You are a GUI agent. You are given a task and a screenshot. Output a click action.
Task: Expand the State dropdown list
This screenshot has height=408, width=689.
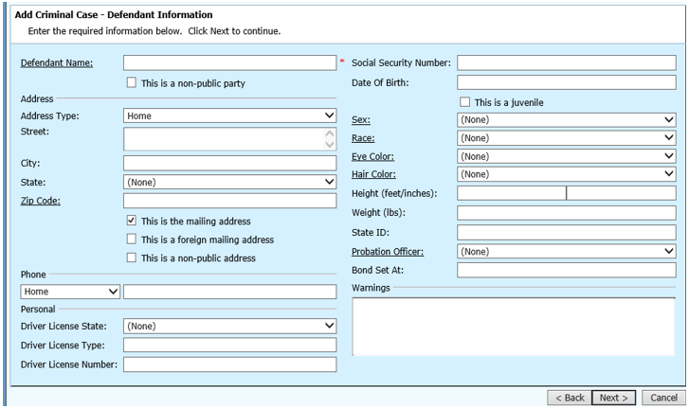point(229,182)
